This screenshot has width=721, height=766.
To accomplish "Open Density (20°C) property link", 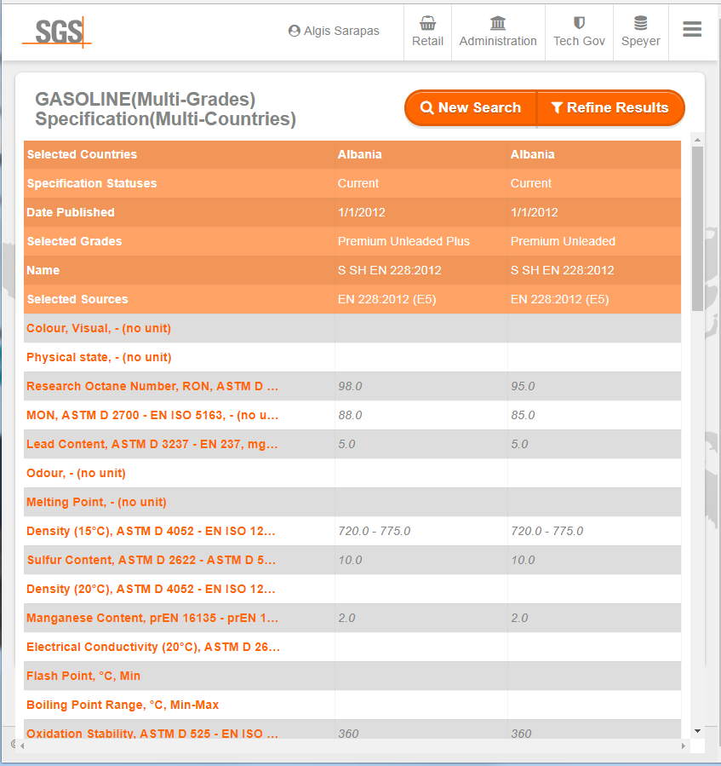I will click(151, 589).
